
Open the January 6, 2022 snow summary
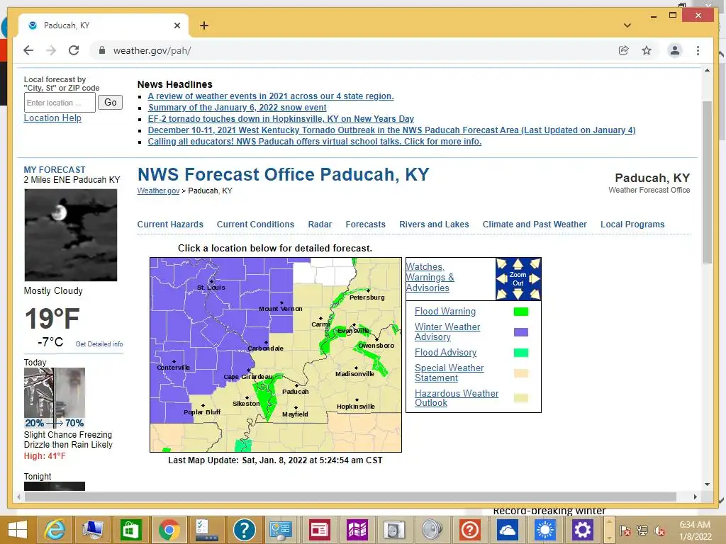(x=237, y=108)
